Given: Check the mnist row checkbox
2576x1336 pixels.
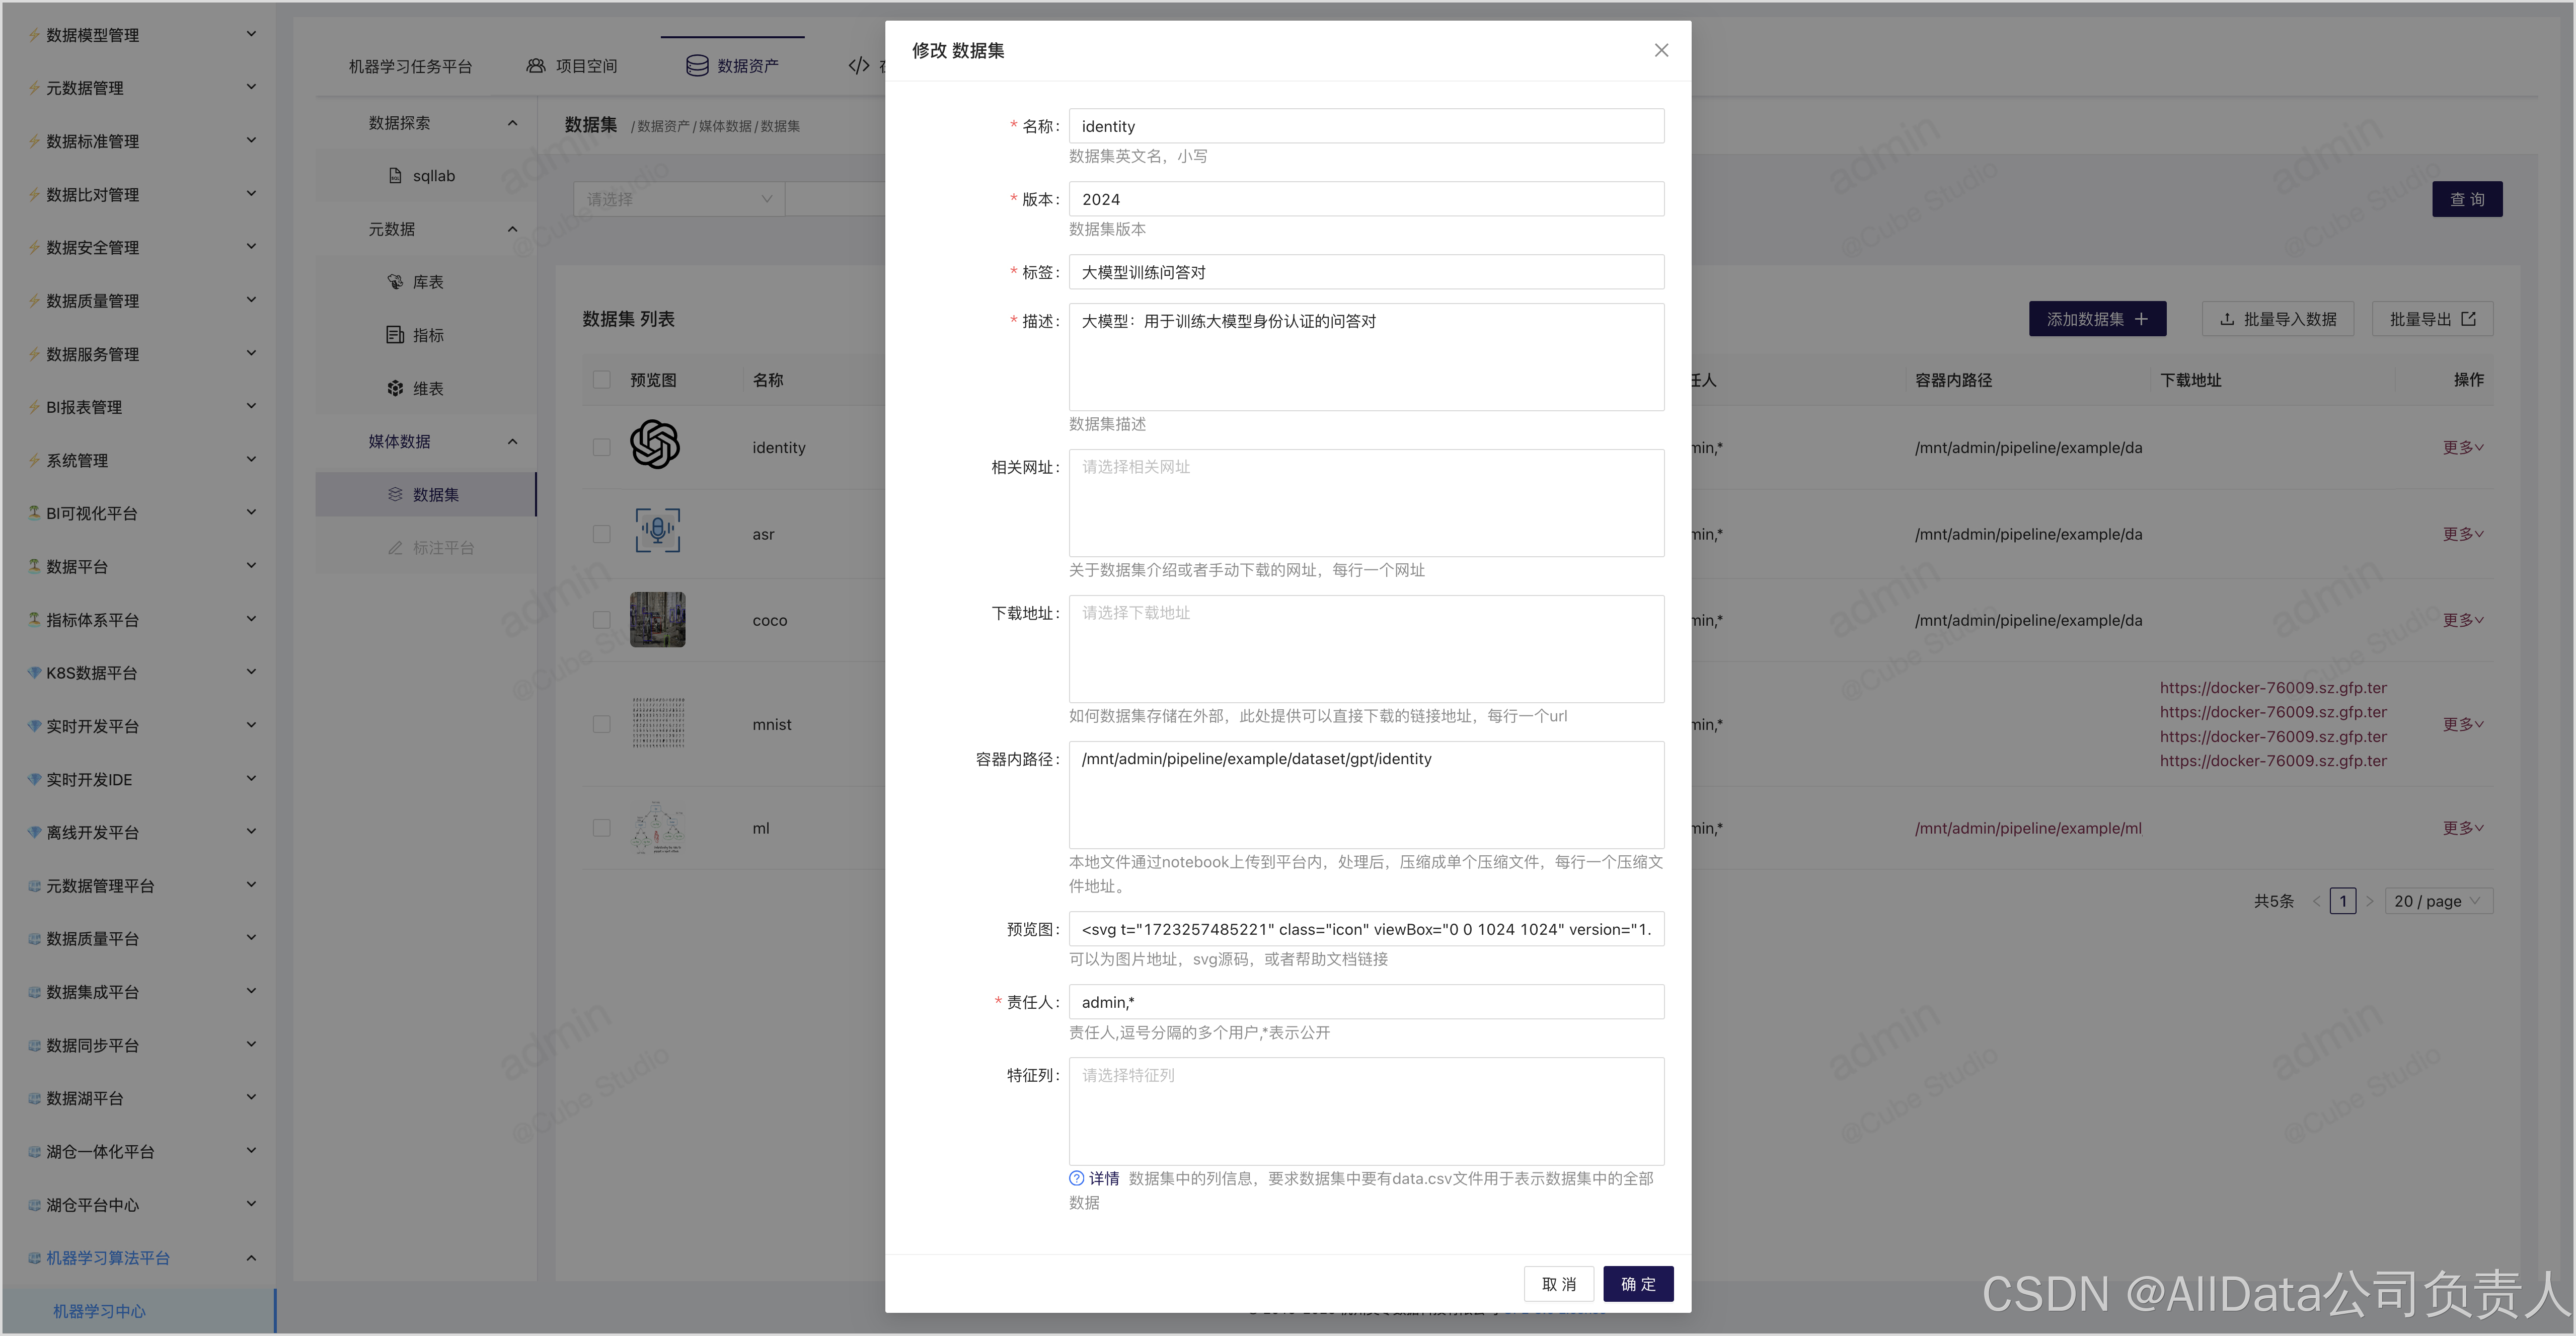Looking at the screenshot, I should coord(601,724).
